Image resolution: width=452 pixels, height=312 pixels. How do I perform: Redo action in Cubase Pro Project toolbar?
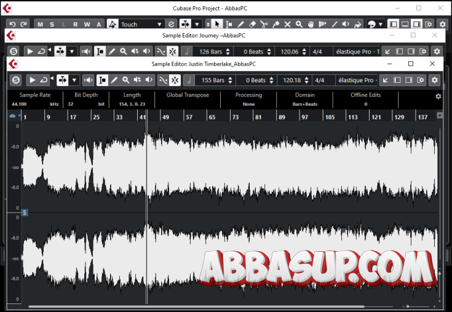click(x=23, y=25)
